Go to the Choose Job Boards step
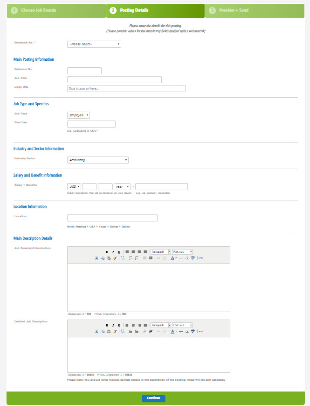 coord(56,10)
